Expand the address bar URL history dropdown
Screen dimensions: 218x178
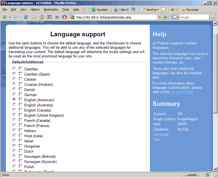(x=160, y=17)
